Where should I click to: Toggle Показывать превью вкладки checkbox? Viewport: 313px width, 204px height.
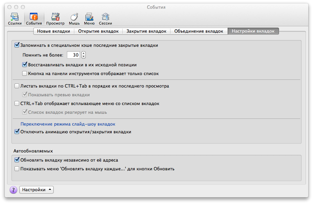pyautogui.click(x=25, y=95)
